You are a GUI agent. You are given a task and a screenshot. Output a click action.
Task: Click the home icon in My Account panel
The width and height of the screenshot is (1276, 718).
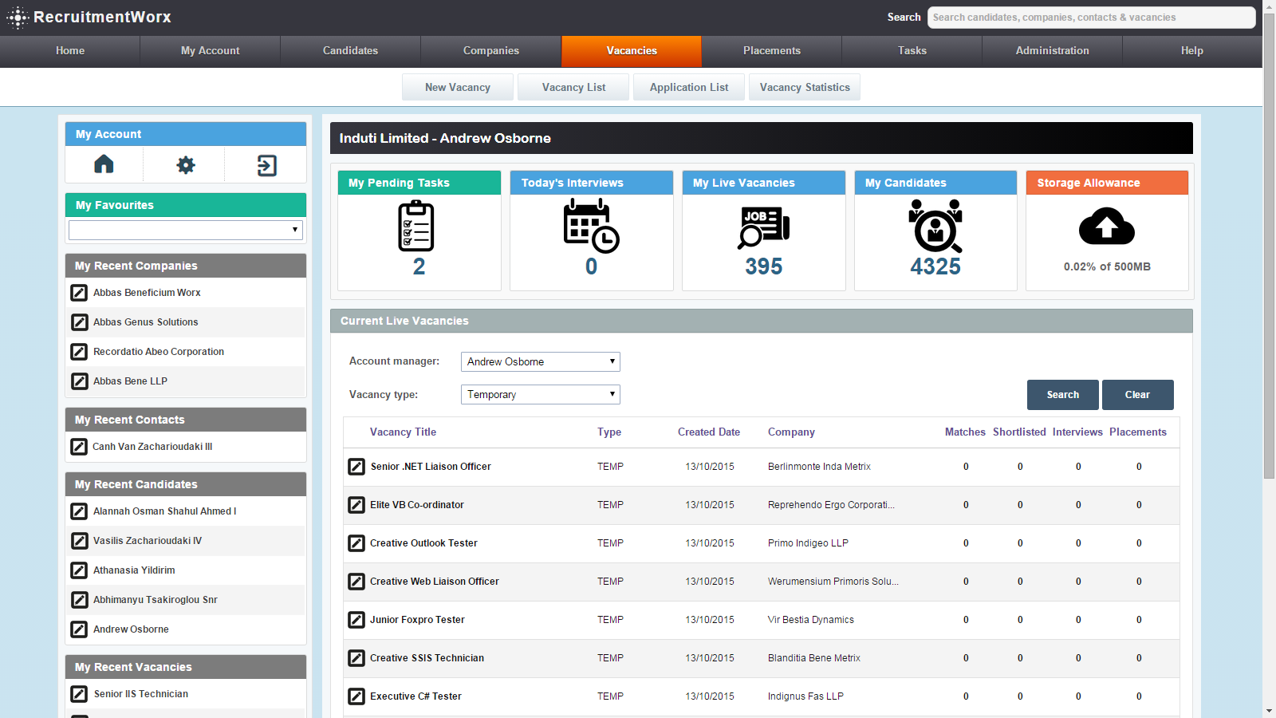coord(104,164)
